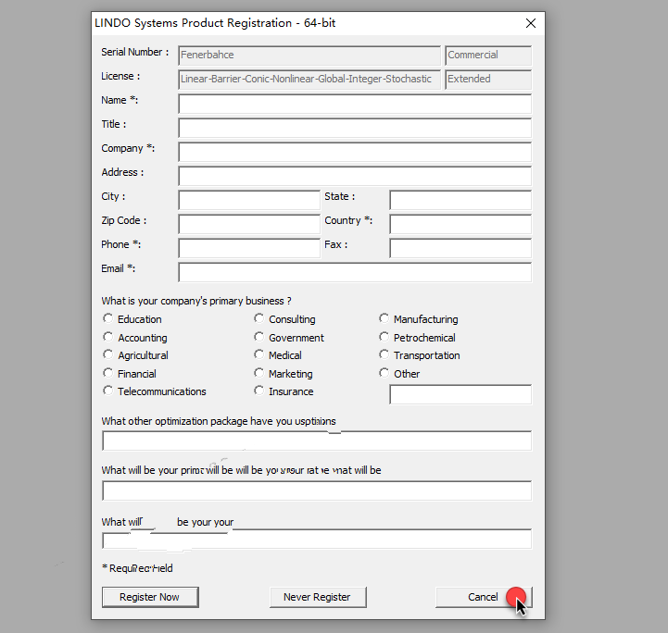Viewport: 668px width, 633px height.
Task: Focus the Zip Code field
Action: pos(249,224)
